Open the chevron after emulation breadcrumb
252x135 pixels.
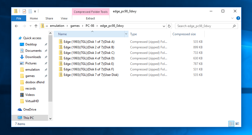[67, 26]
